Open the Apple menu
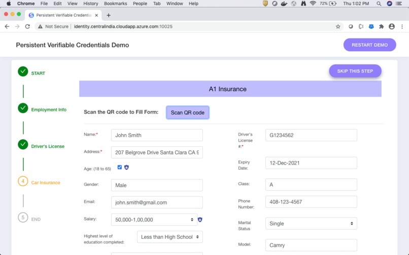409x255 pixels. click(x=9, y=4)
